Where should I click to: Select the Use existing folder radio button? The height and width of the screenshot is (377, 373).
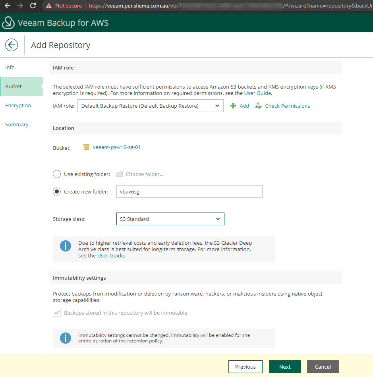coord(57,174)
